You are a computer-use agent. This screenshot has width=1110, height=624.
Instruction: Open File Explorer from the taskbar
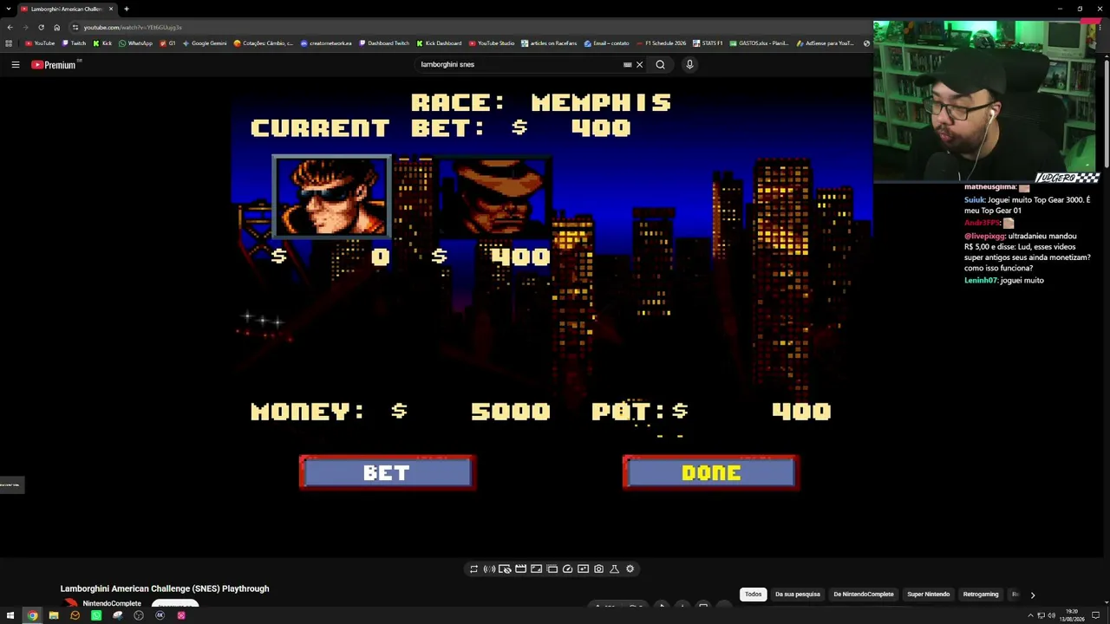click(54, 615)
